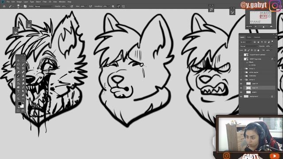283x159 pixels.
Task: Change screen mode icon
Action: [x=23, y=110]
